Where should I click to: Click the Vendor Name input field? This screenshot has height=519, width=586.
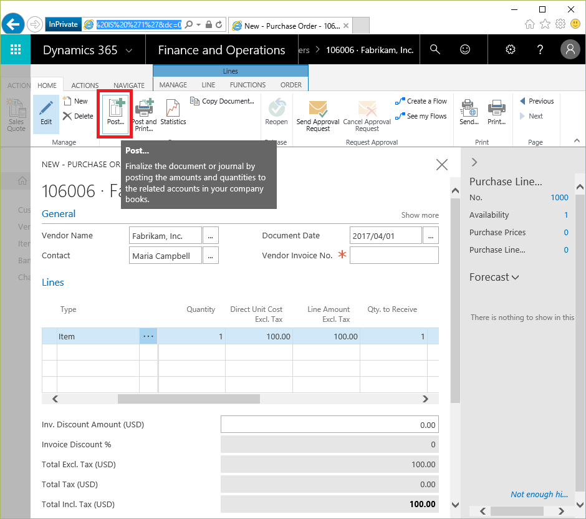165,236
